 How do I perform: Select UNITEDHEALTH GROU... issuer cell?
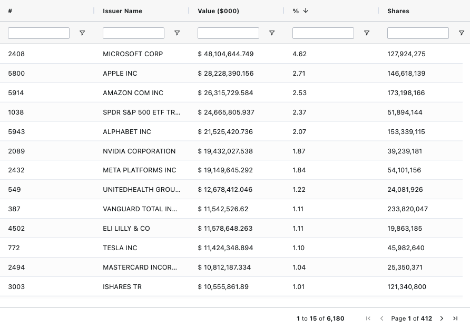click(x=142, y=189)
